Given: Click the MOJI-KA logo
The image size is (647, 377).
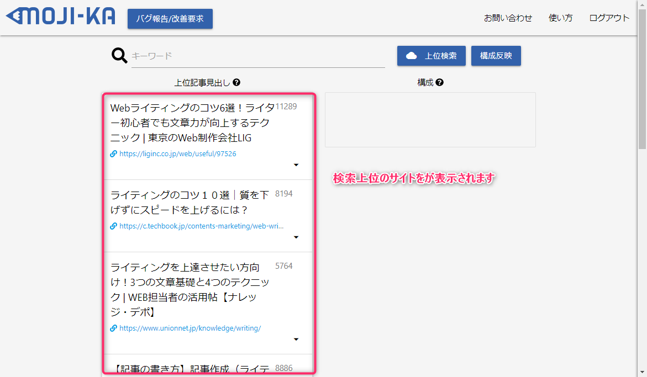Looking at the screenshot, I should pyautogui.click(x=61, y=17).
